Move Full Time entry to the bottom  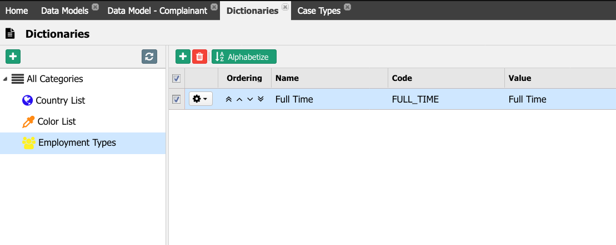(x=261, y=99)
